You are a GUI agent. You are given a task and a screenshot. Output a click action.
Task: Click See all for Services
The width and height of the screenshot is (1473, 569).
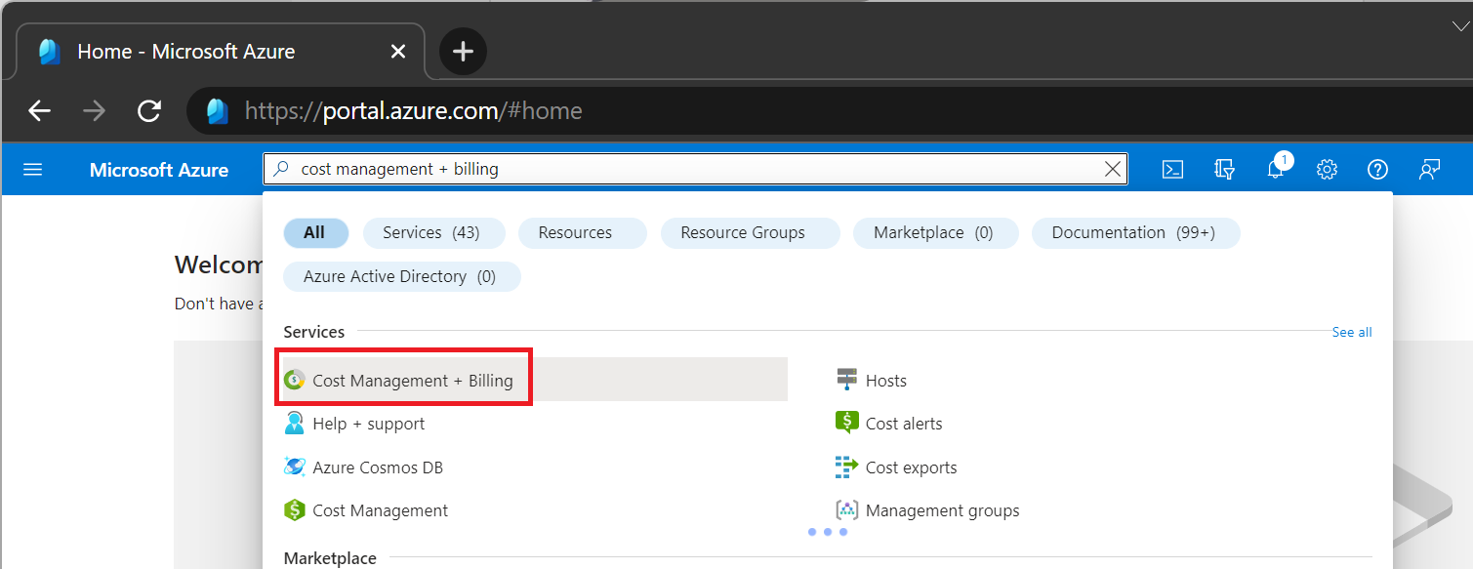1352,332
